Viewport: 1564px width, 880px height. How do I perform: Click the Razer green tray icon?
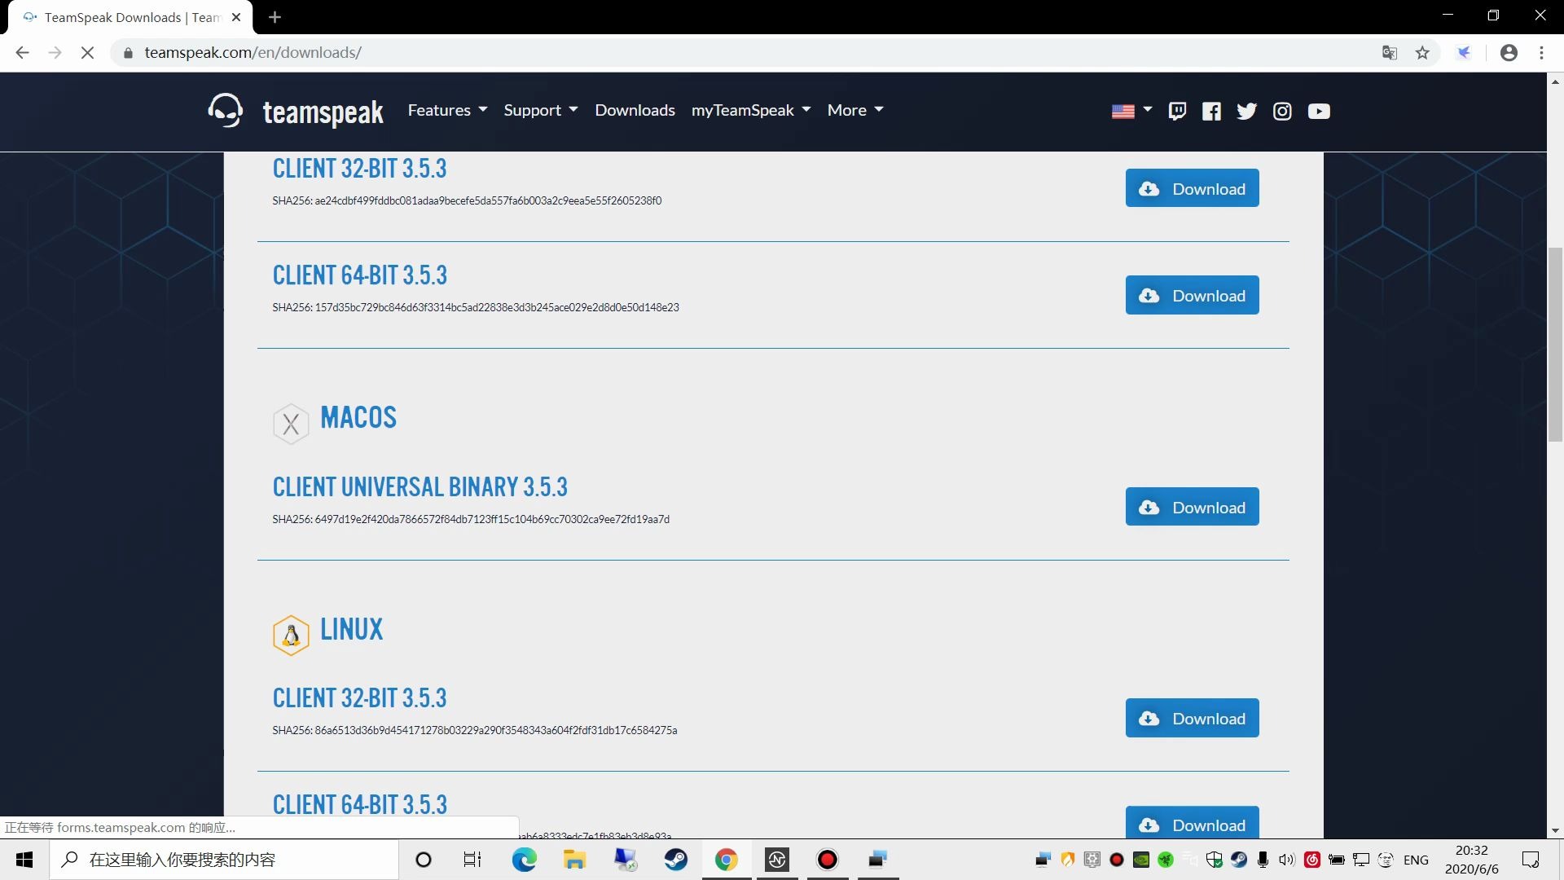pos(1166,860)
